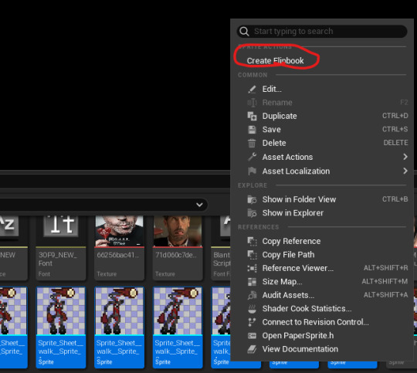417x373 pixels.
Task: Choose Create Flipbook from the context menu
Action: [x=275, y=61]
